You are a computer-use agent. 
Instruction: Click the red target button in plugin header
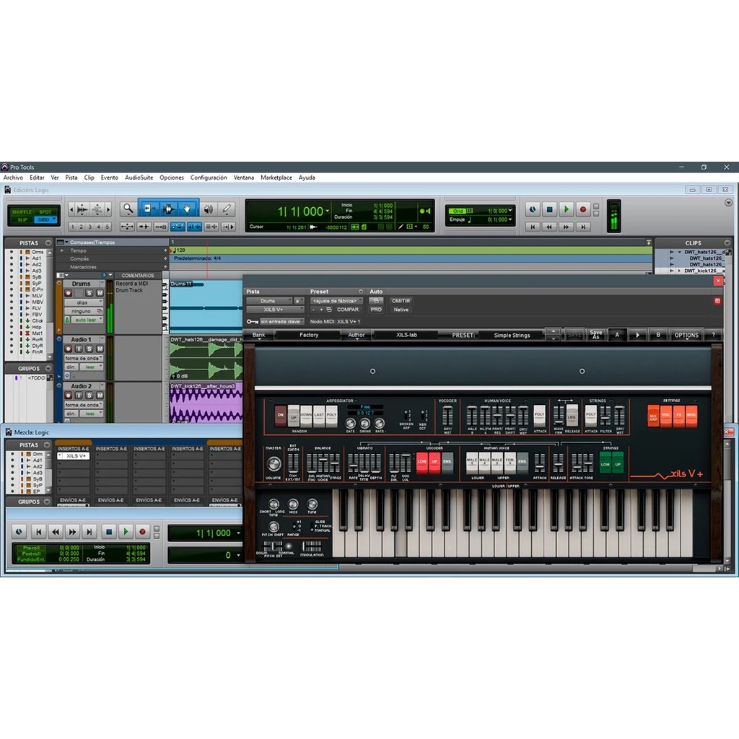pos(717,301)
